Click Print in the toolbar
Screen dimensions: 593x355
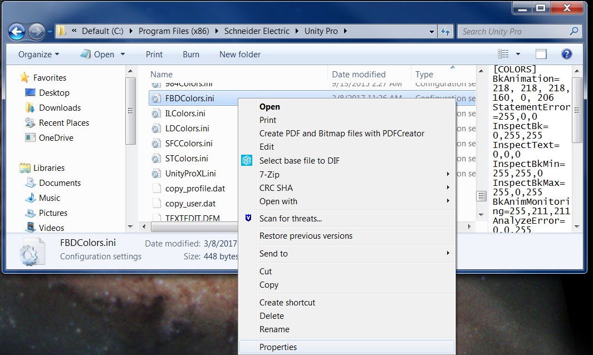tap(154, 55)
